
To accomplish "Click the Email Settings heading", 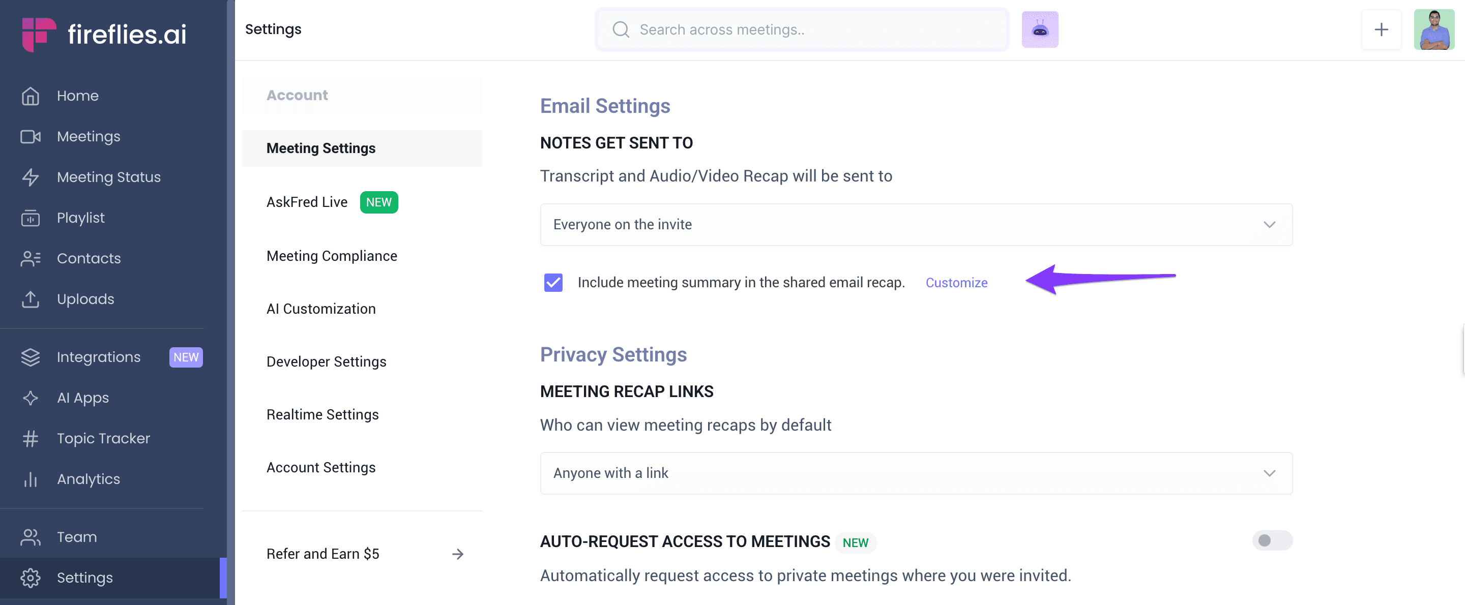I will (605, 106).
